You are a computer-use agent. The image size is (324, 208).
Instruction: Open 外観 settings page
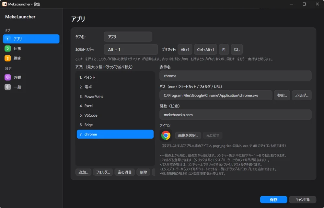click(31, 77)
